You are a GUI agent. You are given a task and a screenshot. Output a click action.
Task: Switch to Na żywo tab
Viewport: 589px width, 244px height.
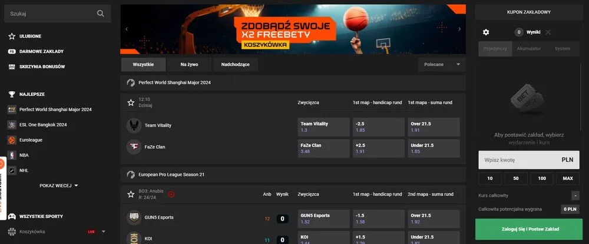189,65
